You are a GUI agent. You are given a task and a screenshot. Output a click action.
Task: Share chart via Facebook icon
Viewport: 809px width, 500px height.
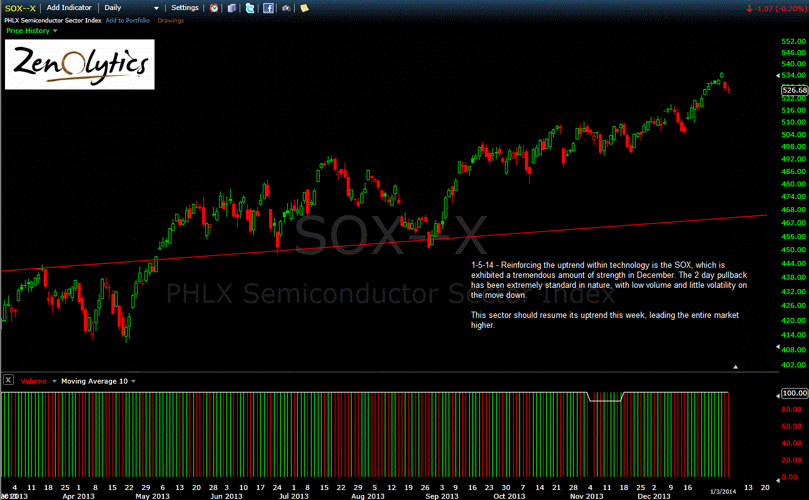268,8
